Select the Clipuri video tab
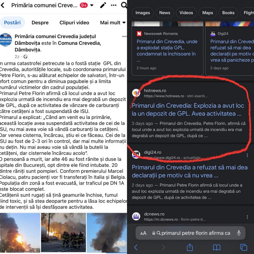This screenshot has width=254, height=254. pos(74,23)
